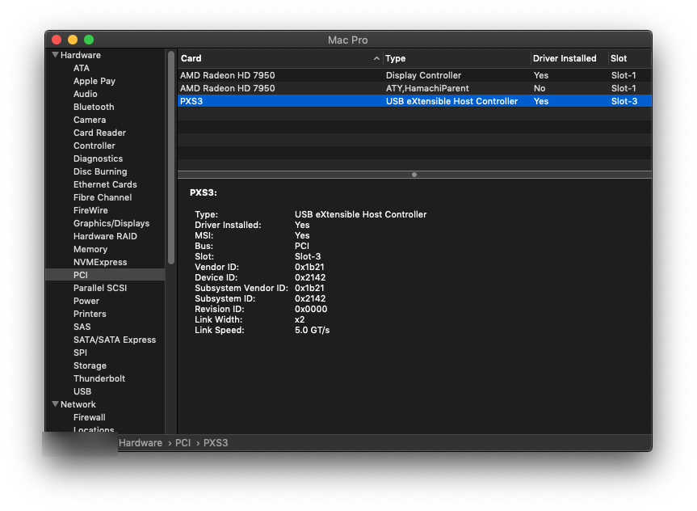Click the Vendor ID value 0x1b21
Screen dimensions: 697x511
(x=309, y=267)
